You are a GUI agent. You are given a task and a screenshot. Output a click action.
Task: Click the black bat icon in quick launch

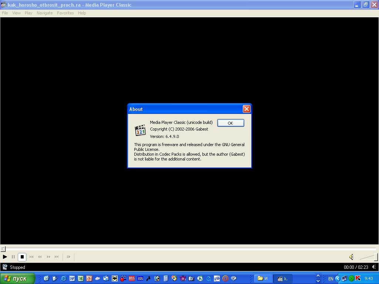click(x=115, y=278)
